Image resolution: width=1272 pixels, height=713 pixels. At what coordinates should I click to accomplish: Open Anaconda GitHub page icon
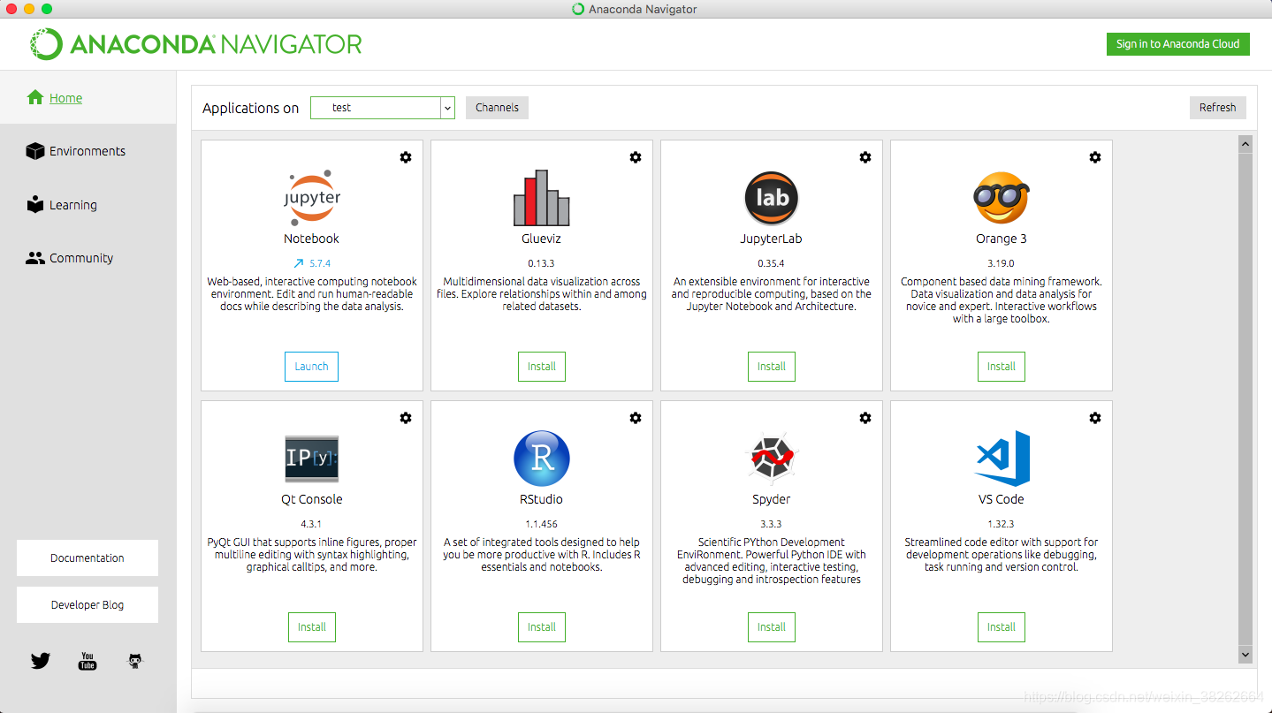(135, 661)
